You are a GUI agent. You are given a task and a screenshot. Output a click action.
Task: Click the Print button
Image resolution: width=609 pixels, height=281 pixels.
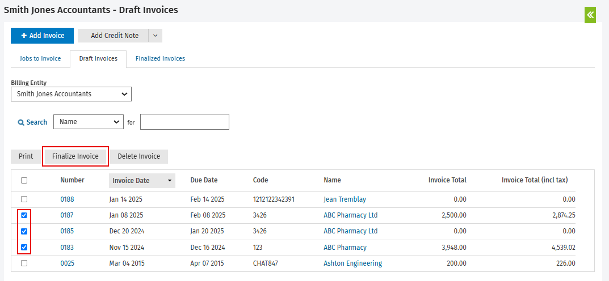[26, 156]
